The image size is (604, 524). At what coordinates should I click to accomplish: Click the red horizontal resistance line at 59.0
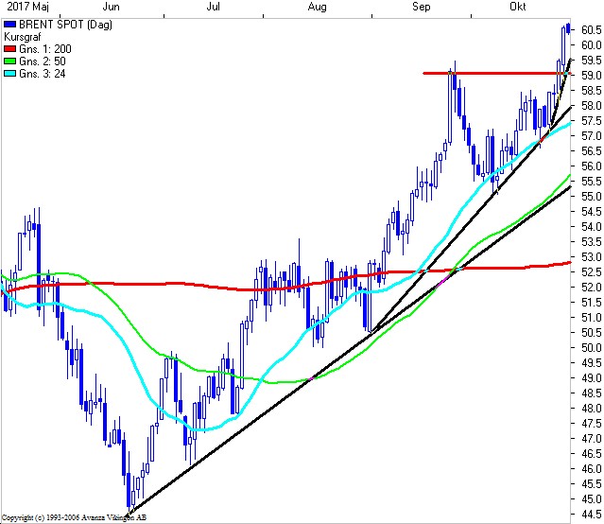(497, 73)
